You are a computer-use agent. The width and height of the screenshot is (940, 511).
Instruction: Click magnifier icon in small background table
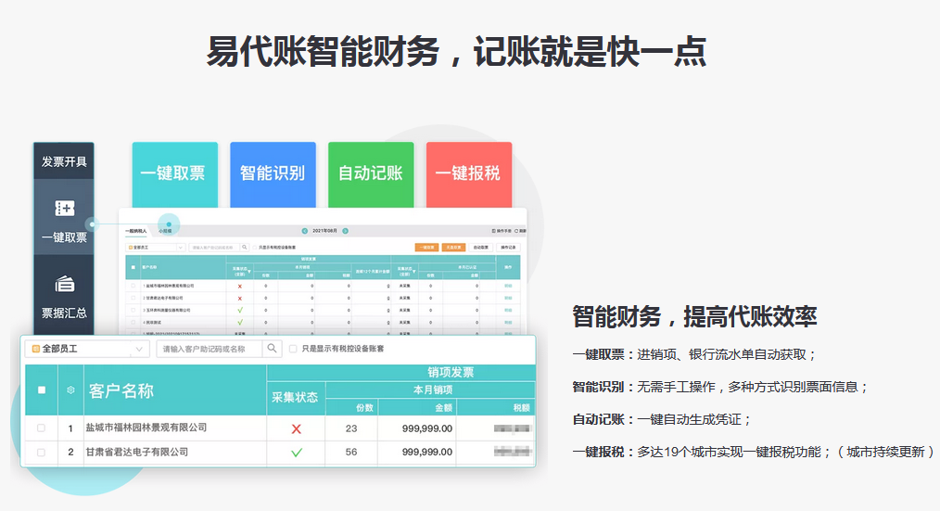245,247
